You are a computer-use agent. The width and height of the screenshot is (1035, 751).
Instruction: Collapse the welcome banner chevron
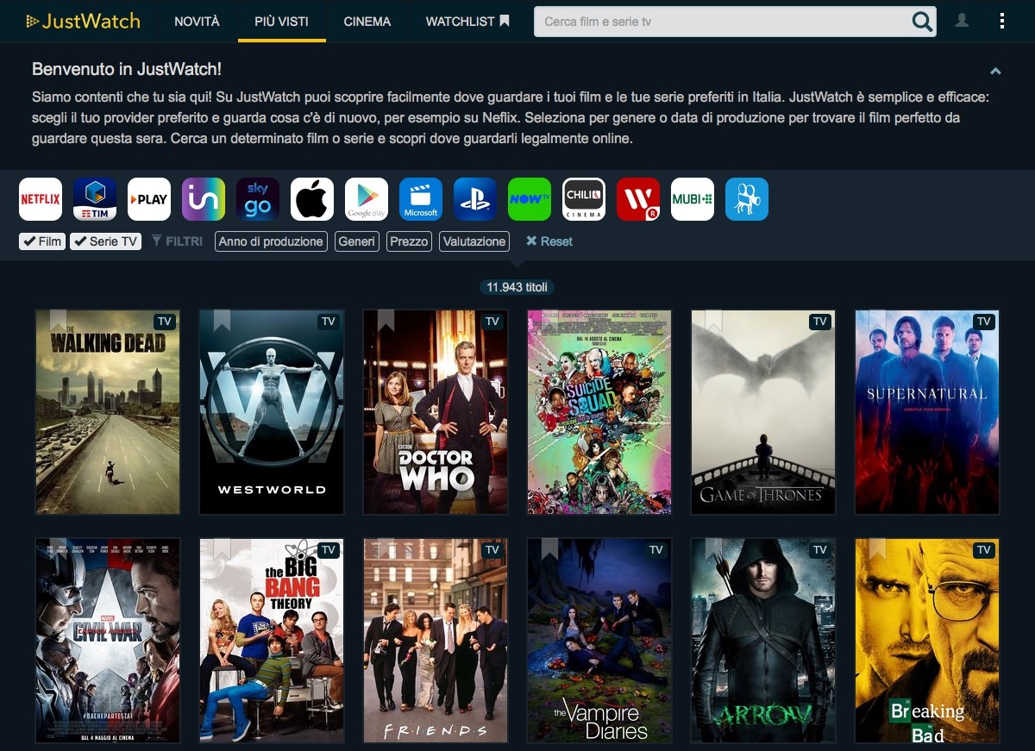pyautogui.click(x=995, y=71)
